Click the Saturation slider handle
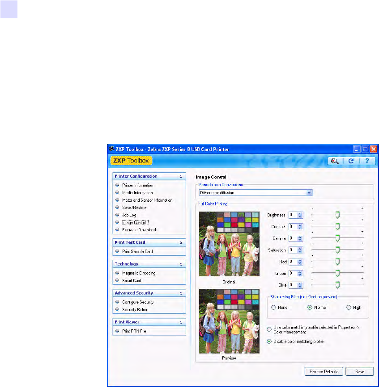This screenshot has width=379, height=387. pos(337,250)
